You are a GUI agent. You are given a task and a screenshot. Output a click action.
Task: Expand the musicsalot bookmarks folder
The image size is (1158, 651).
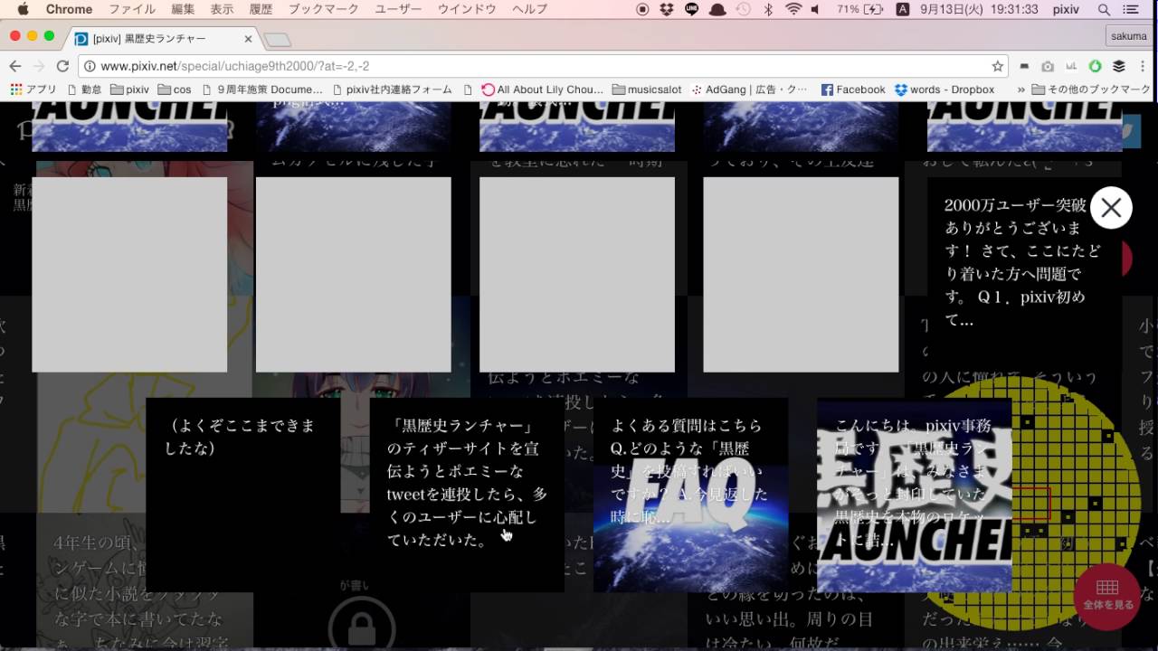[647, 90]
